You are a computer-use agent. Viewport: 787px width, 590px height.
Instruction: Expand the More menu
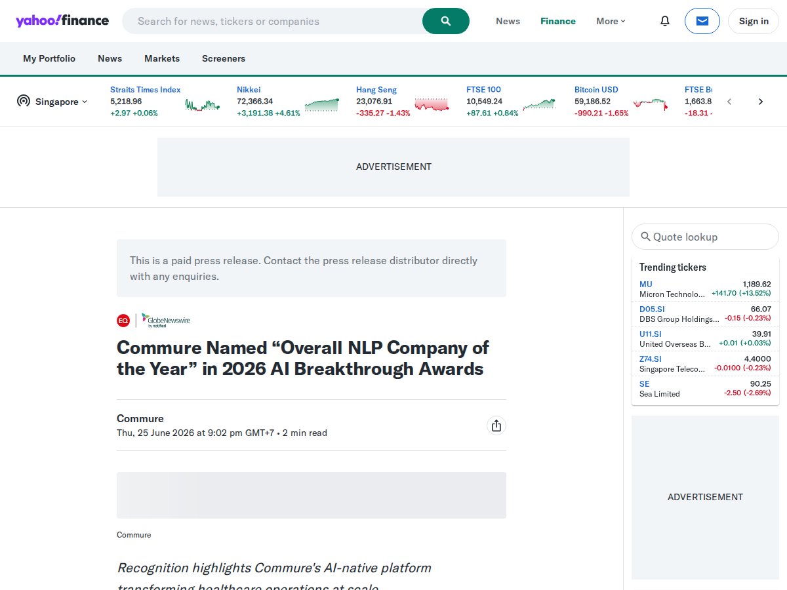coord(611,21)
